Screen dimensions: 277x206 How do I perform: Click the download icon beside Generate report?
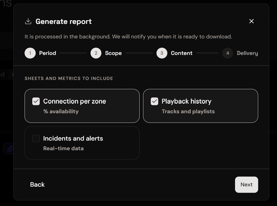(28, 21)
